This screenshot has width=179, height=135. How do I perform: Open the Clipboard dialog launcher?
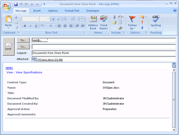click(18, 32)
